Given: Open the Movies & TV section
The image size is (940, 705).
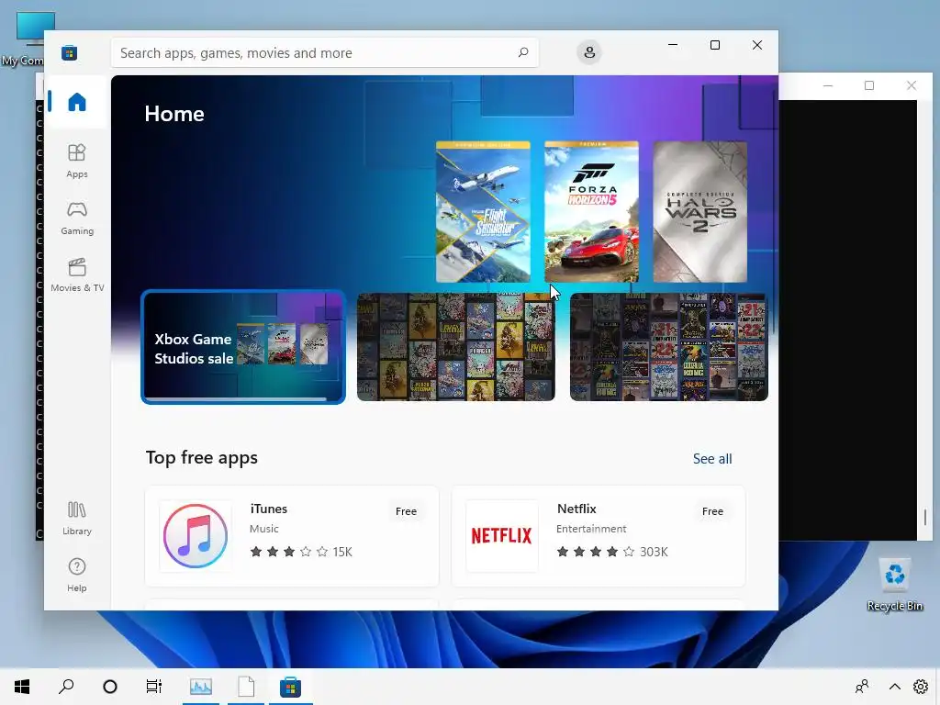Looking at the screenshot, I should 77,275.
